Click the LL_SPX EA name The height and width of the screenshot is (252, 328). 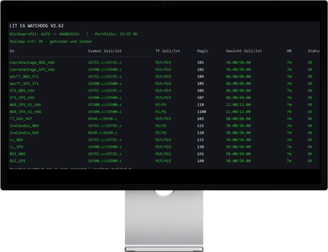16,147
